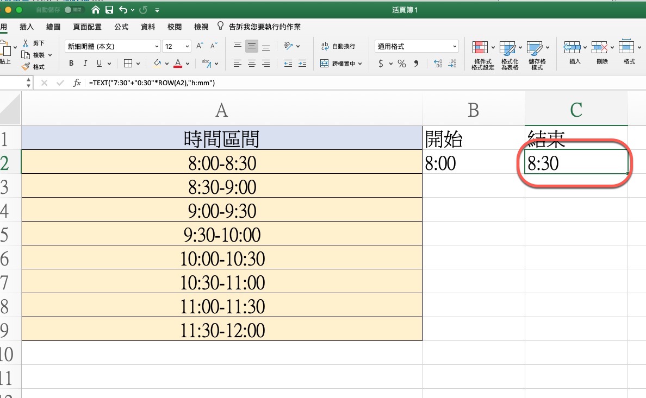Open the 插入 ribbon tab
The image size is (646, 398).
(26, 27)
